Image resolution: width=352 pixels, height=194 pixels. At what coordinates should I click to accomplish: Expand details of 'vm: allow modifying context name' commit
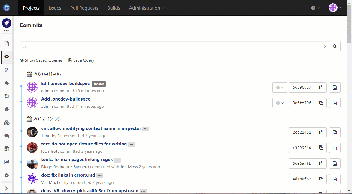click(x=146, y=129)
